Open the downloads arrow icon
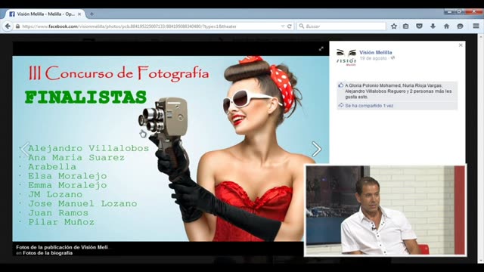The width and height of the screenshot is (484, 272). click(x=433, y=26)
